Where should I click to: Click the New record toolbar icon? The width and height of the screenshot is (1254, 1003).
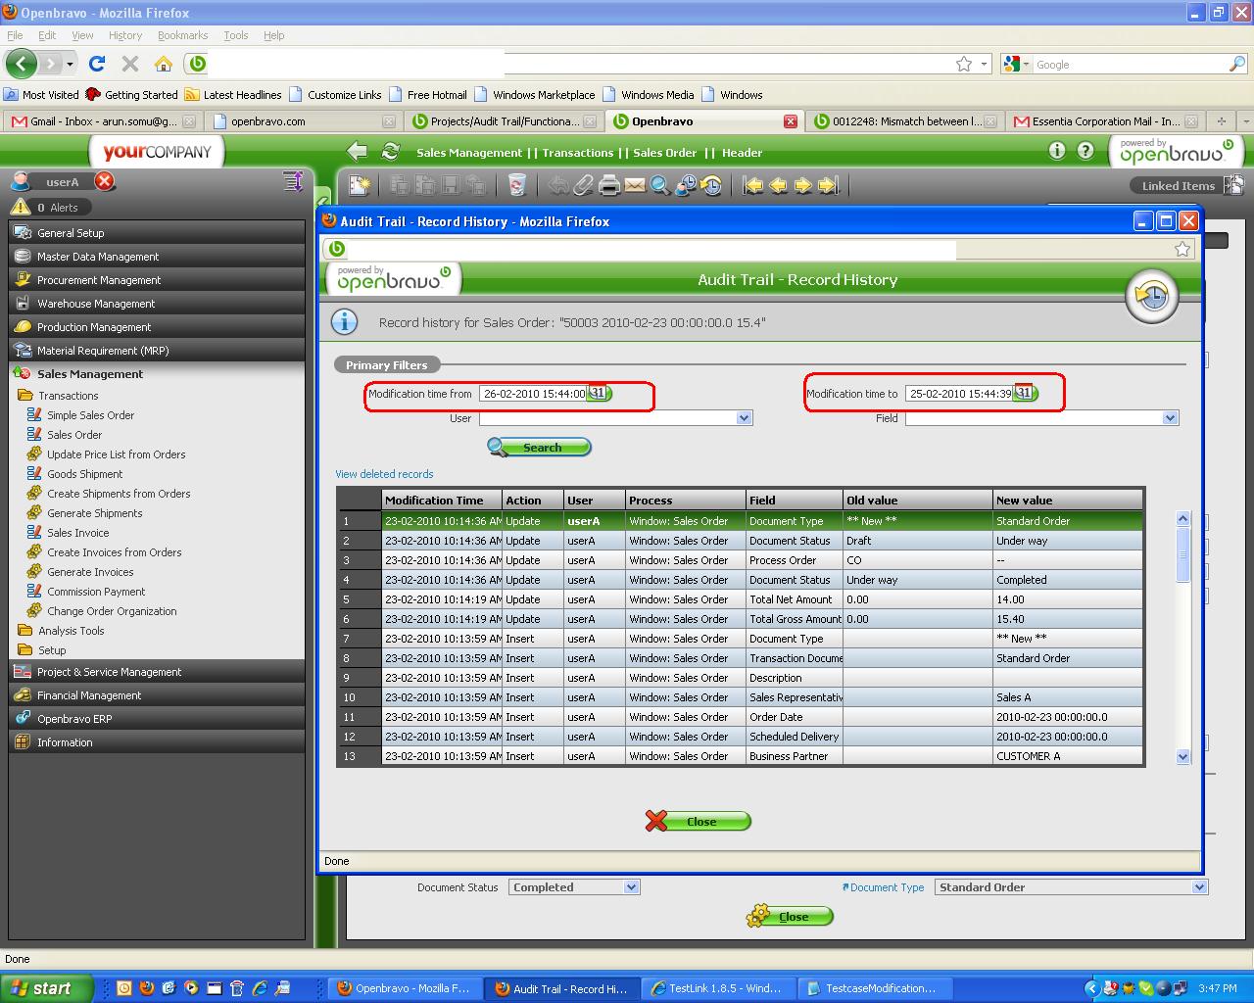click(360, 185)
